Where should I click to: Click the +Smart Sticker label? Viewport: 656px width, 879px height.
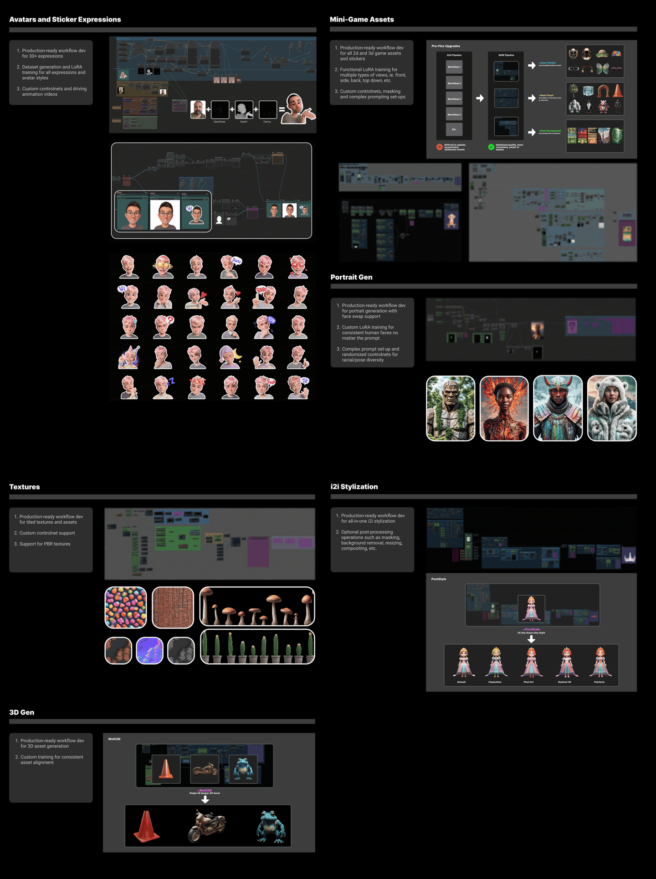pos(547,63)
